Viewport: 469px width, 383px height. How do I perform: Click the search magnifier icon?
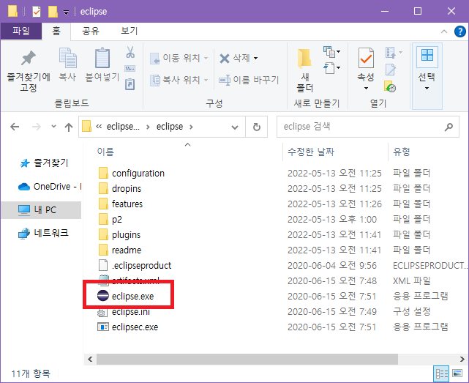point(449,127)
